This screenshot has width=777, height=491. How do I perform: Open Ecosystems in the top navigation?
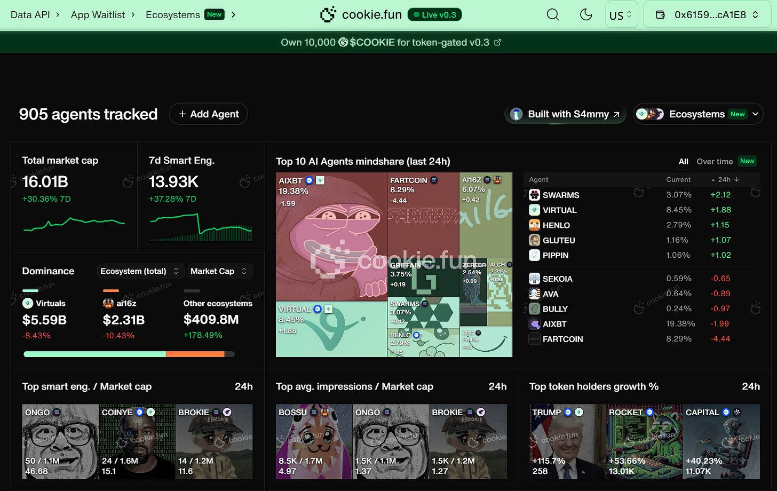click(x=173, y=15)
